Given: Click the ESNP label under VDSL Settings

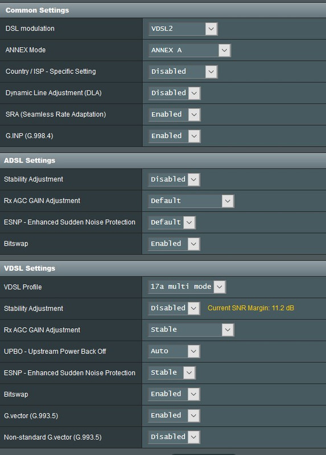Looking at the screenshot, I should [69, 373].
